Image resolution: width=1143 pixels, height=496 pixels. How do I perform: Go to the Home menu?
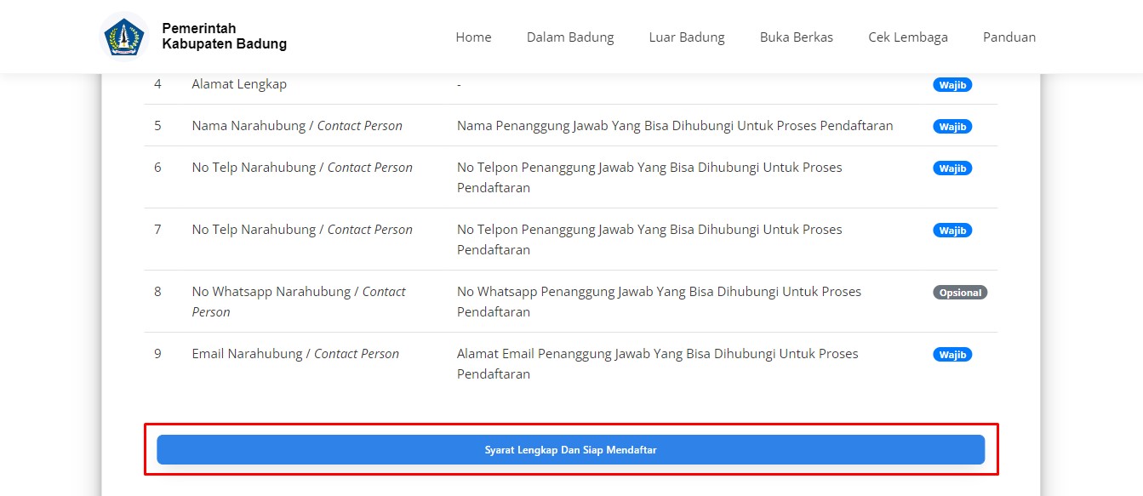pyautogui.click(x=473, y=37)
